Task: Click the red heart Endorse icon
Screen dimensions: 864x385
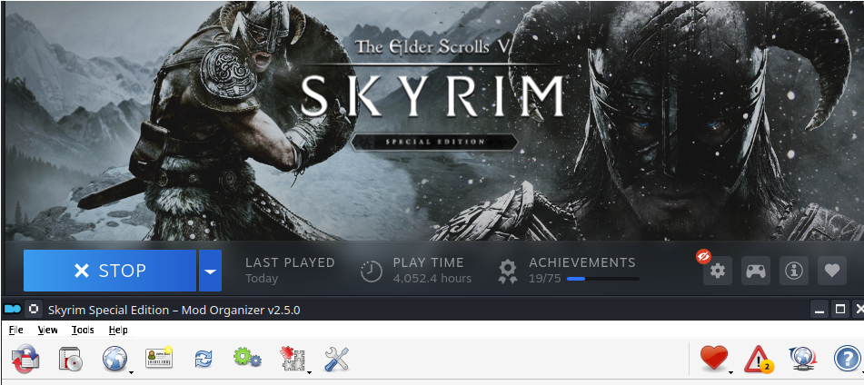Action: [x=713, y=359]
